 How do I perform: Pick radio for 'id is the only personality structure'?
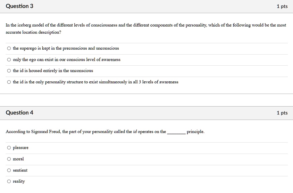9,82
